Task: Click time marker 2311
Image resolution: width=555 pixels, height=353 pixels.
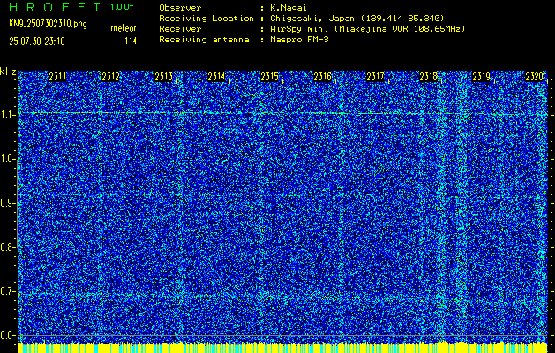Action: (57, 77)
